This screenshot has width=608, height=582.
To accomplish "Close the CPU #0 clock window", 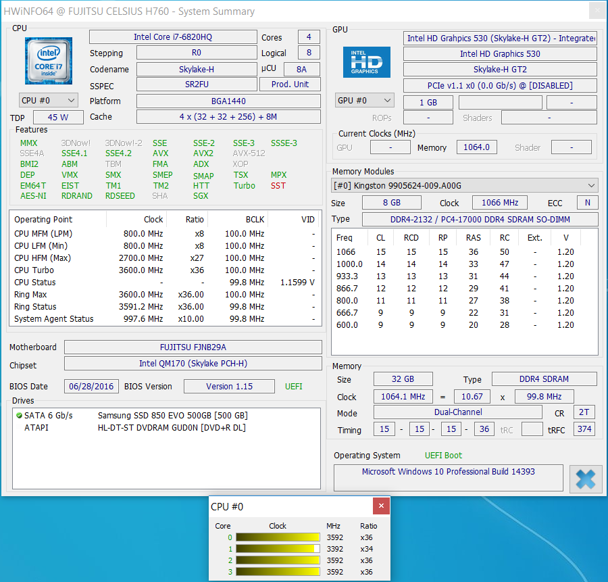I will pyautogui.click(x=381, y=506).
